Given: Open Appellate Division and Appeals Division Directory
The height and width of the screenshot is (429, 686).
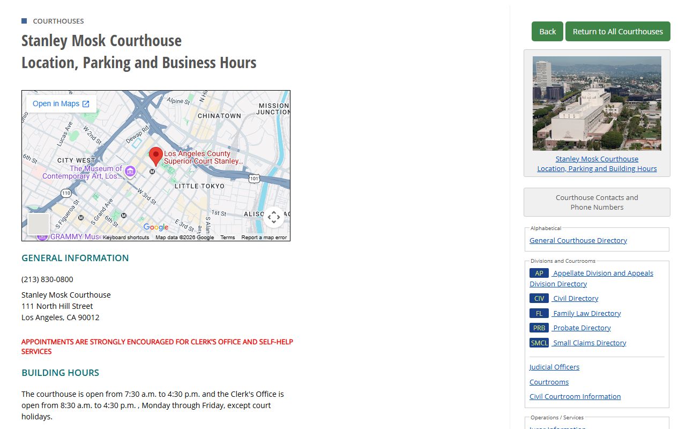Looking at the screenshot, I should click(x=592, y=278).
